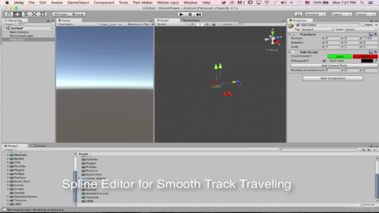This screenshot has height=213, width=379.
Task: Open the GameObject menu
Action: 78,2
